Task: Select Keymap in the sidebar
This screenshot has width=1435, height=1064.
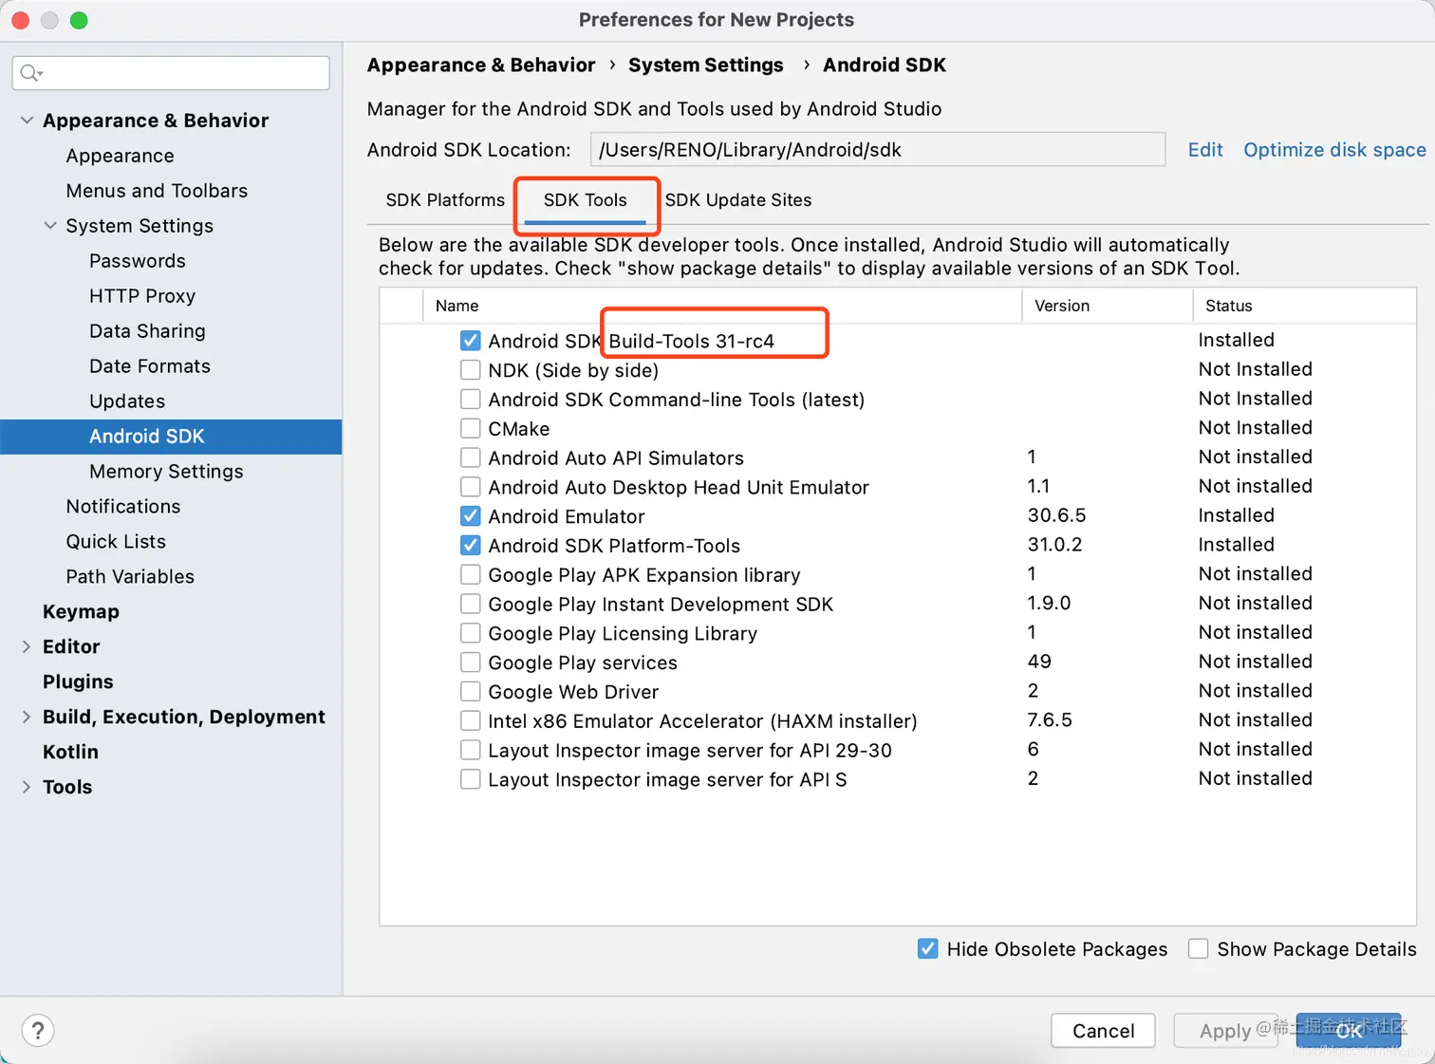Action: pos(81,612)
